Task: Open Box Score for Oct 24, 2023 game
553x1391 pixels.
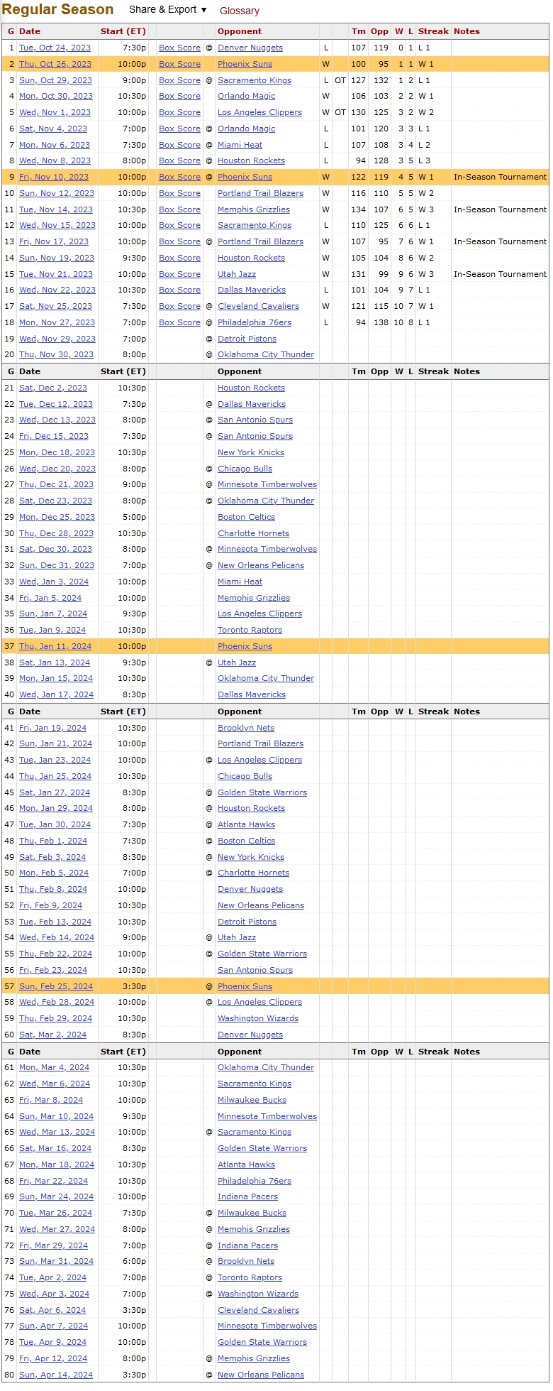Action: click(x=179, y=48)
